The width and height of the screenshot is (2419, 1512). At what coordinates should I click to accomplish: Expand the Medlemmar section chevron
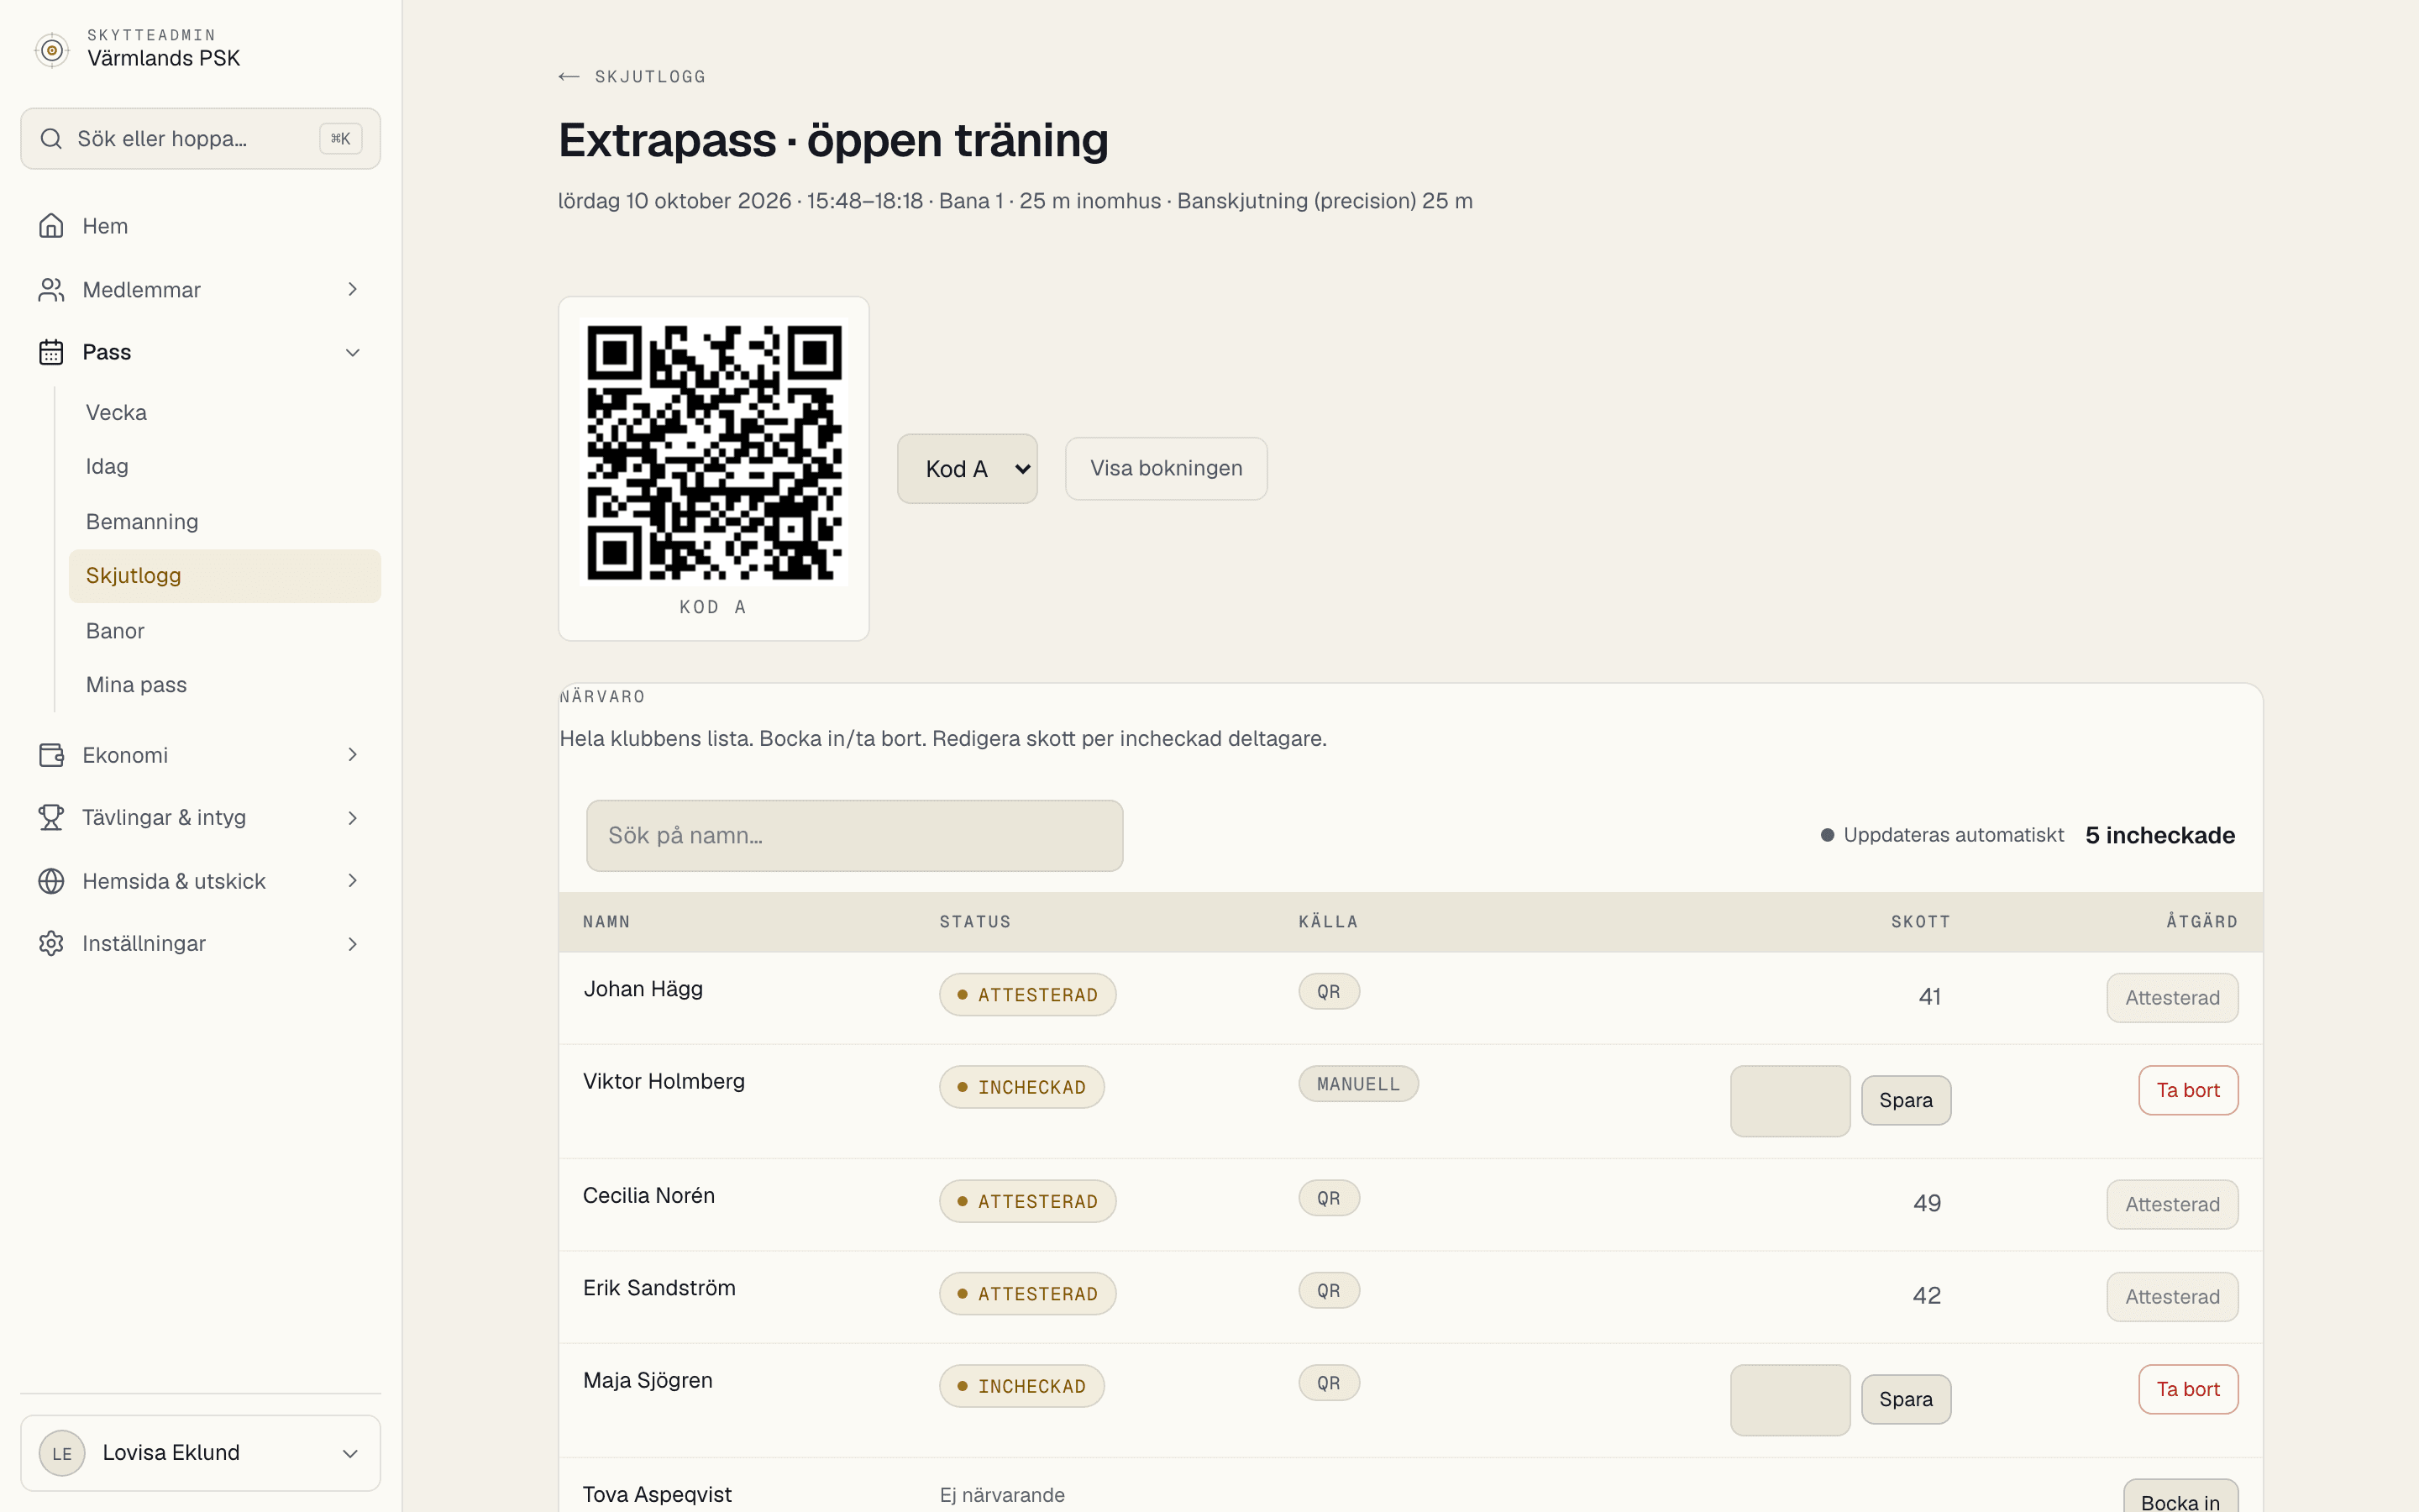(x=353, y=290)
